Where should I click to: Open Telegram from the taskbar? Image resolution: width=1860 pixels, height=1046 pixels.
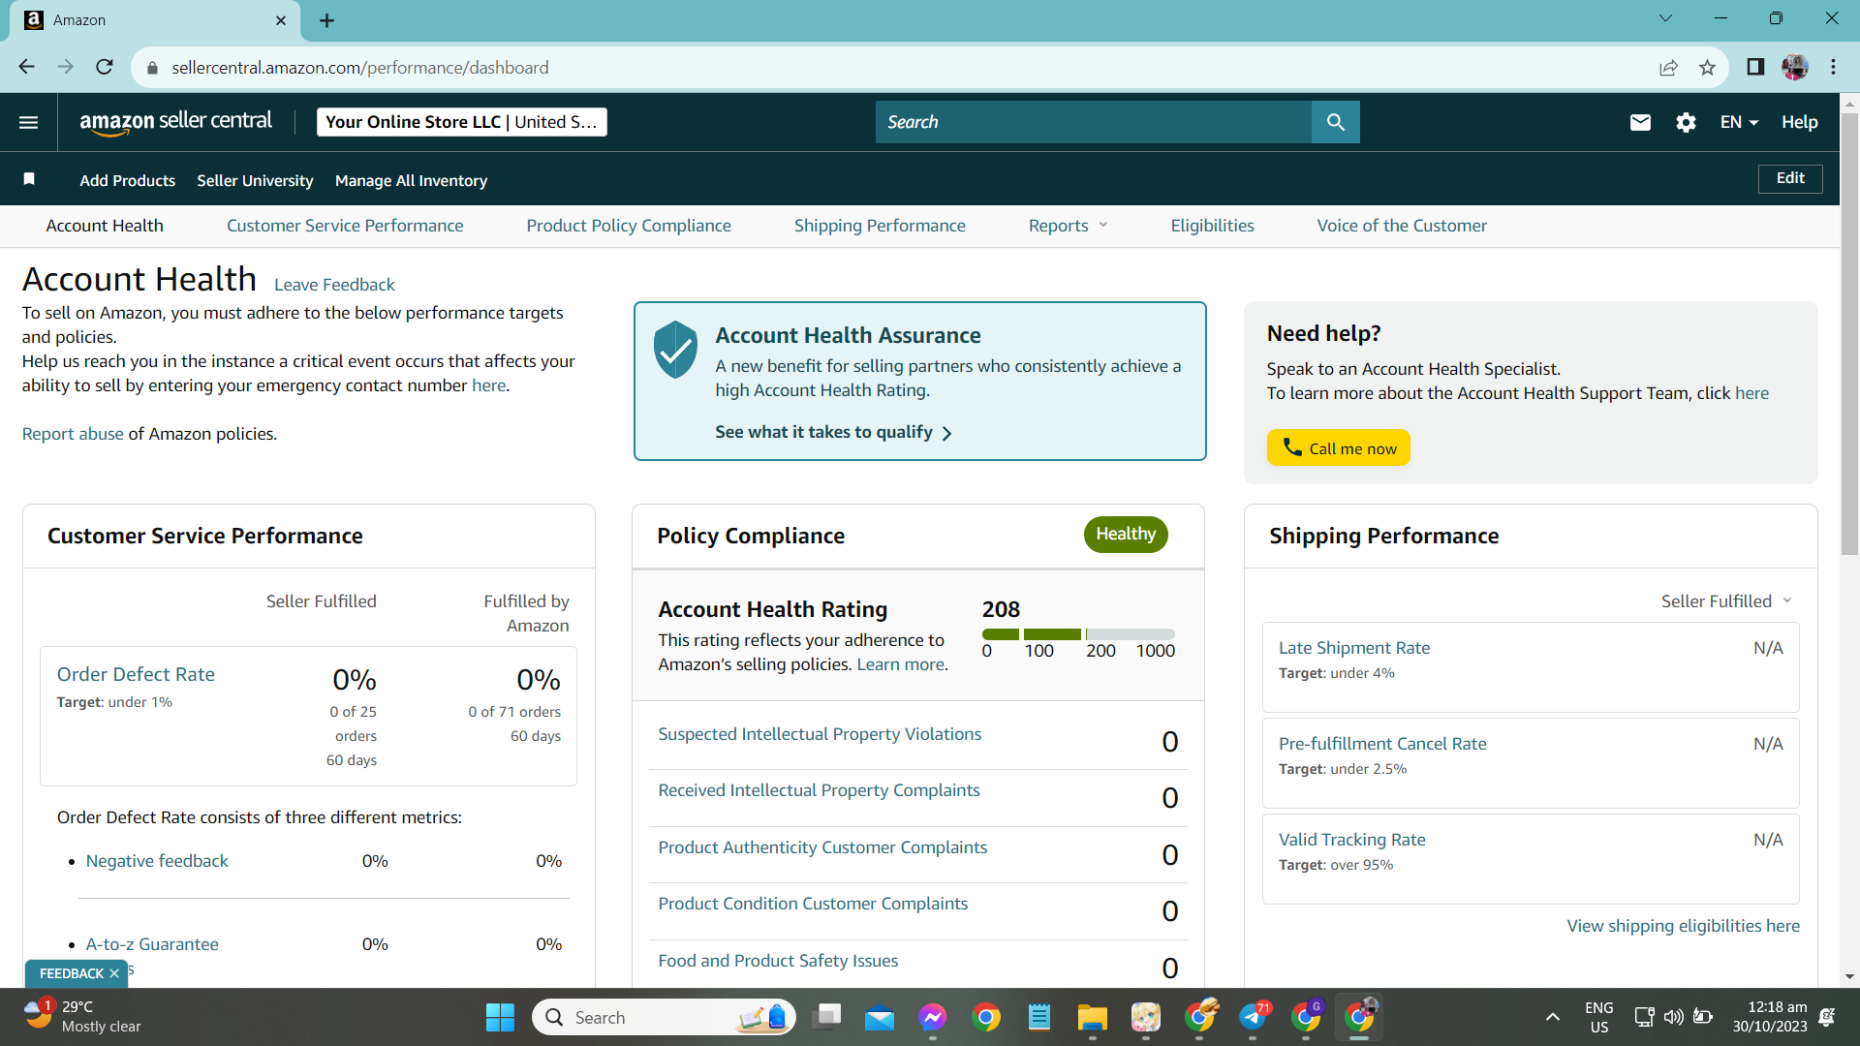(x=1254, y=1017)
